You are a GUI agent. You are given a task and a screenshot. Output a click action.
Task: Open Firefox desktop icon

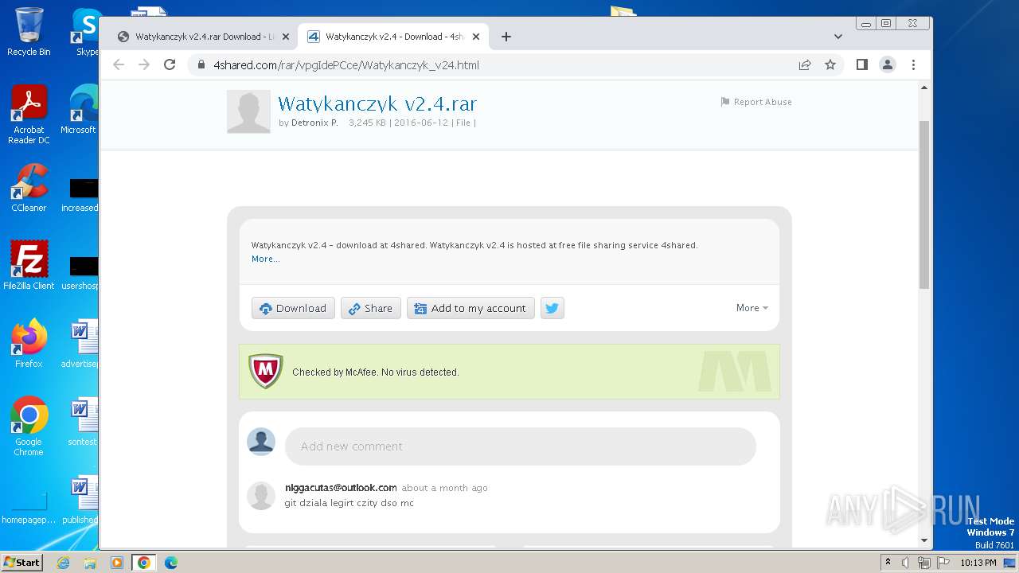tap(29, 344)
